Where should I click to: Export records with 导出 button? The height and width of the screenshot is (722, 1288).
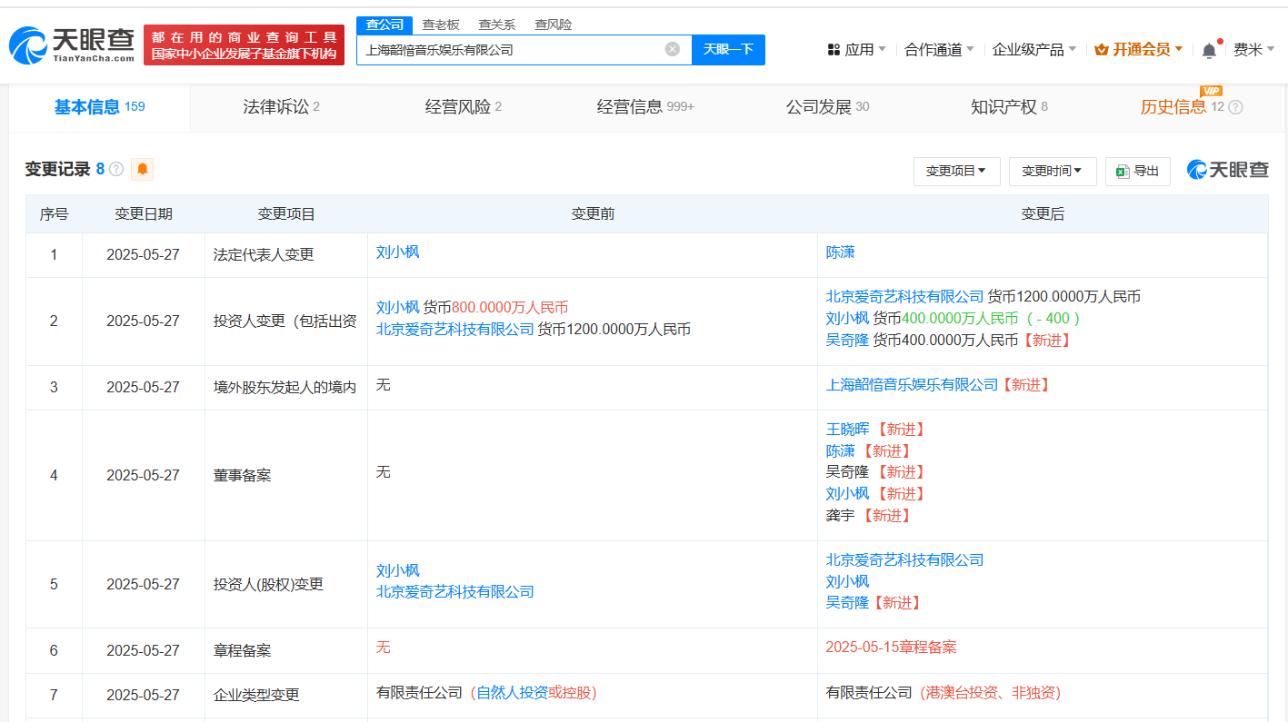coord(1137,171)
